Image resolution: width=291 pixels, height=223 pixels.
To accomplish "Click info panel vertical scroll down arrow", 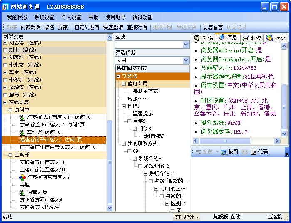I will (284, 134).
